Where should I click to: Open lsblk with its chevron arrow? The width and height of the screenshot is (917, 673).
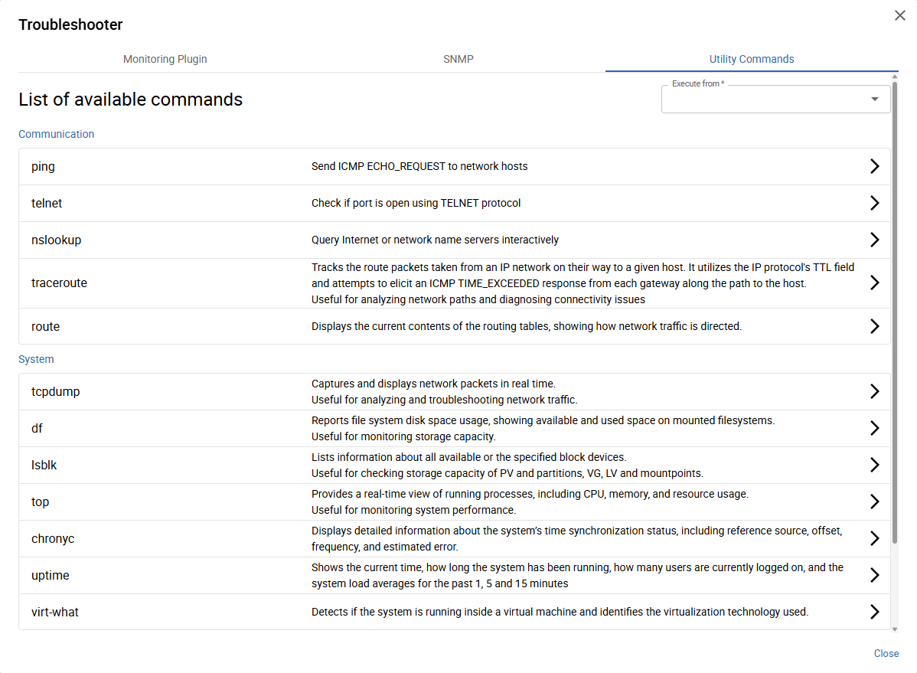[874, 465]
